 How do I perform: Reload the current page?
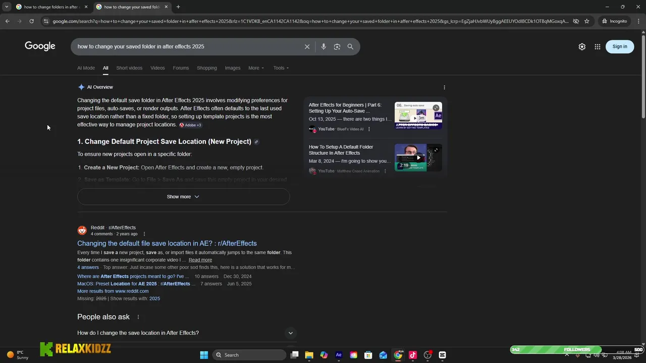coord(31,21)
